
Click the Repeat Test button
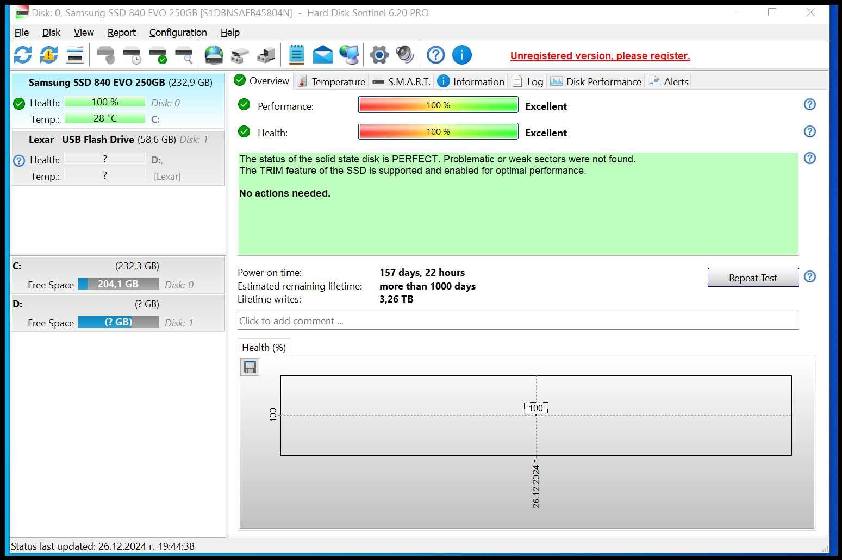(753, 278)
